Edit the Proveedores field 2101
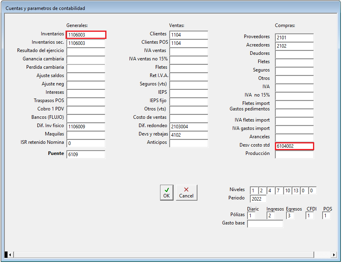Image resolution: width=342 pixels, height=263 pixels. [x=294, y=38]
